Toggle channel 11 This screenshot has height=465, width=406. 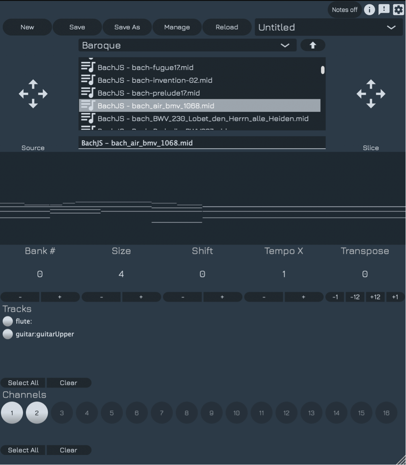(262, 413)
